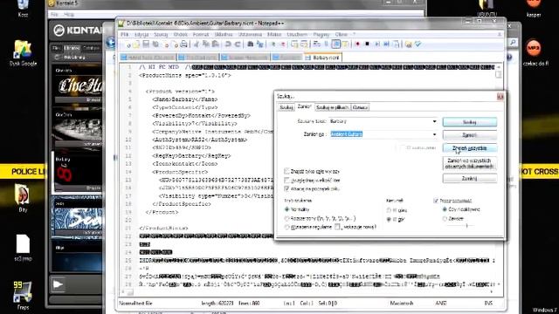Toggle the Przezroczystość checkbox
The width and height of the screenshot is (559, 314).
pyautogui.click(x=436, y=201)
